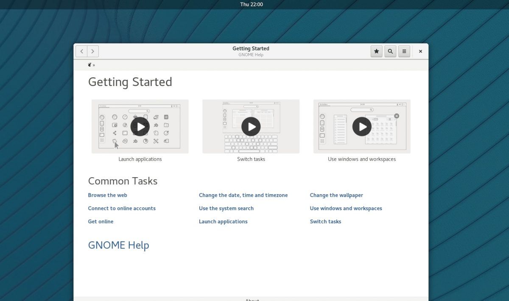Click the forward navigation arrow

pyautogui.click(x=93, y=51)
